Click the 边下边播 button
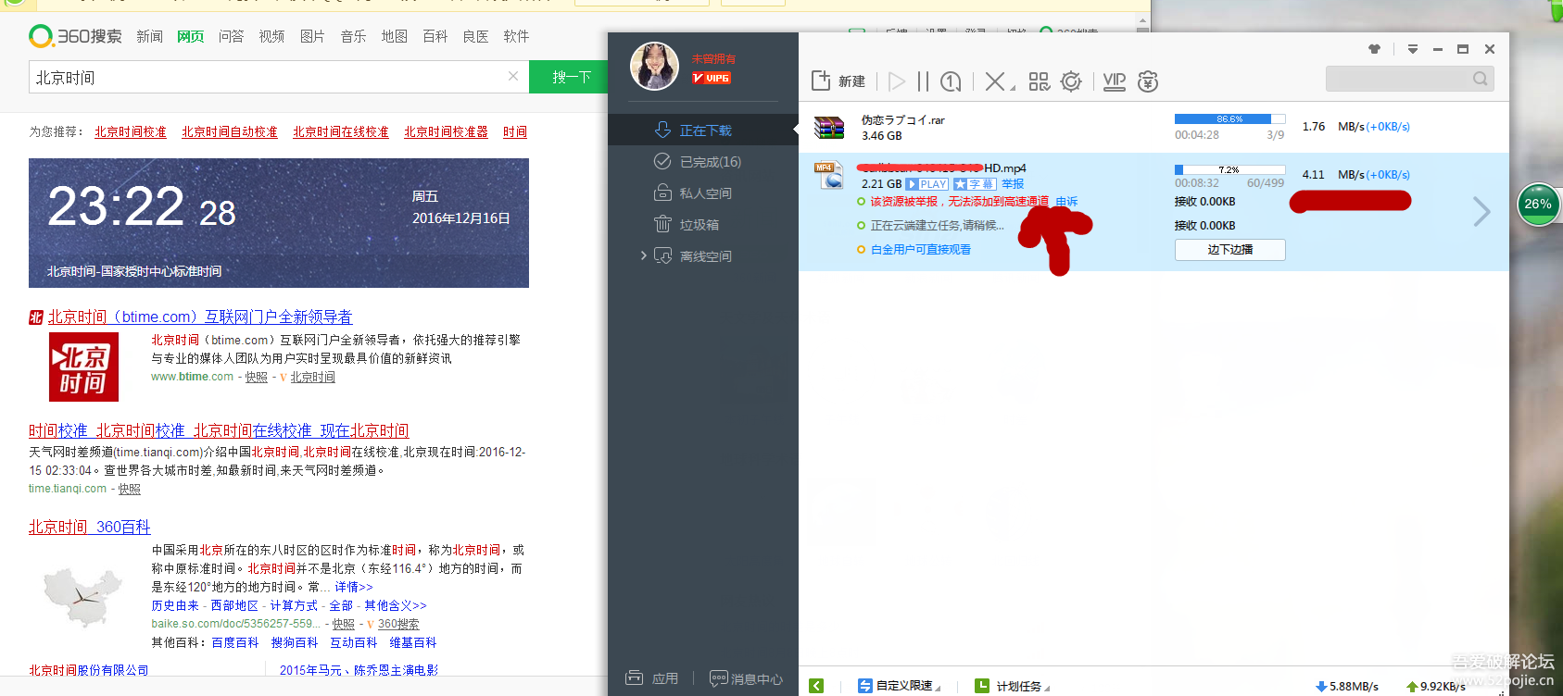1563x696 pixels. point(1230,250)
